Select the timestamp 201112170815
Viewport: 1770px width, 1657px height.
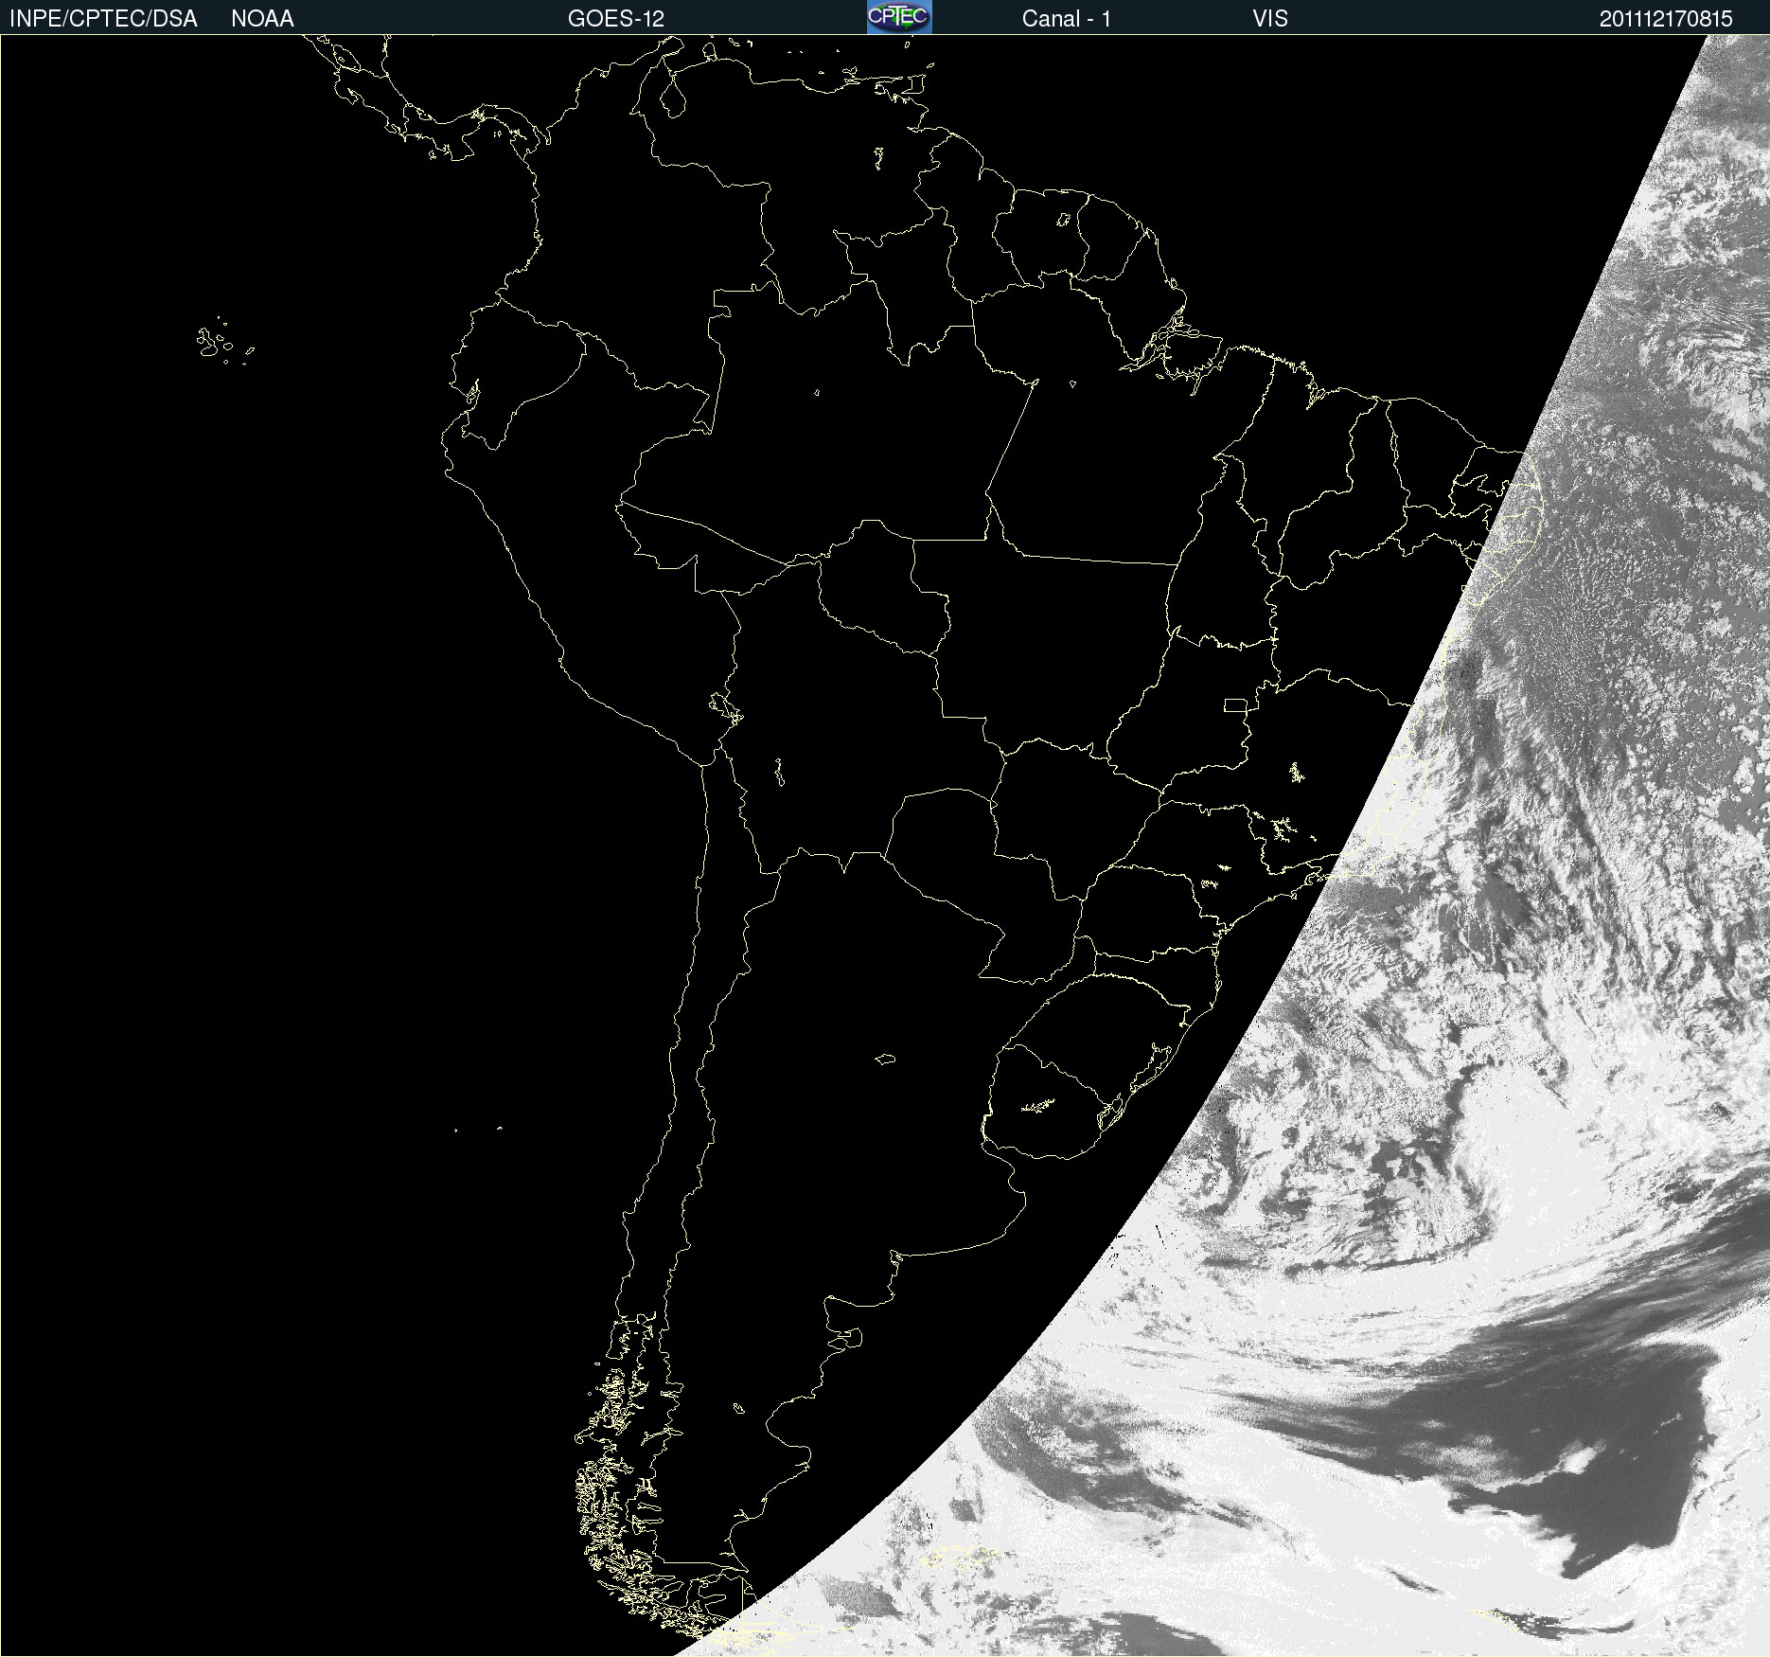click(x=1666, y=19)
